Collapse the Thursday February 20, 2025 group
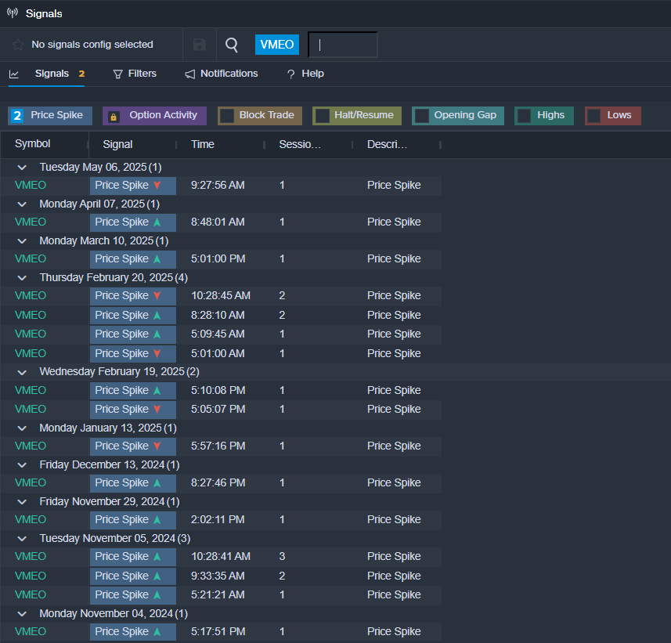Image resolution: width=671 pixels, height=643 pixels. coord(22,278)
